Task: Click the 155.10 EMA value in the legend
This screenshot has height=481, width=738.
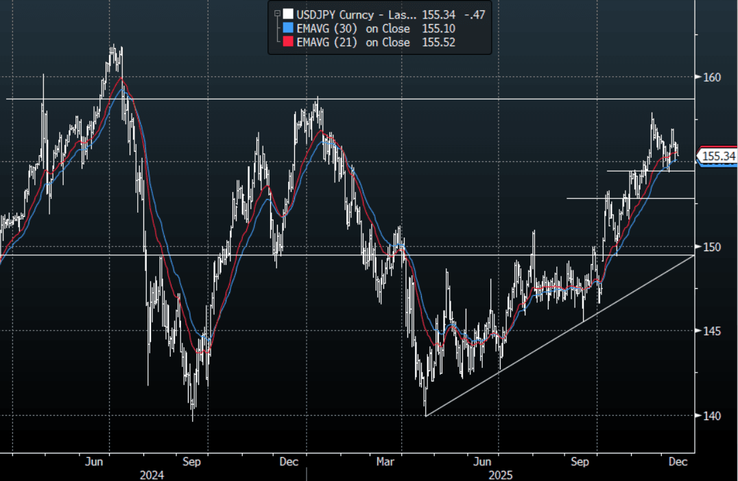Action: point(438,29)
